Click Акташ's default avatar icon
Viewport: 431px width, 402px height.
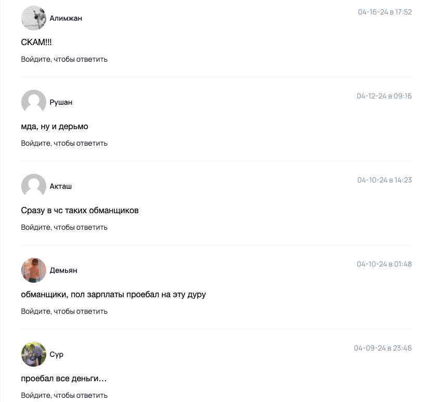point(34,186)
